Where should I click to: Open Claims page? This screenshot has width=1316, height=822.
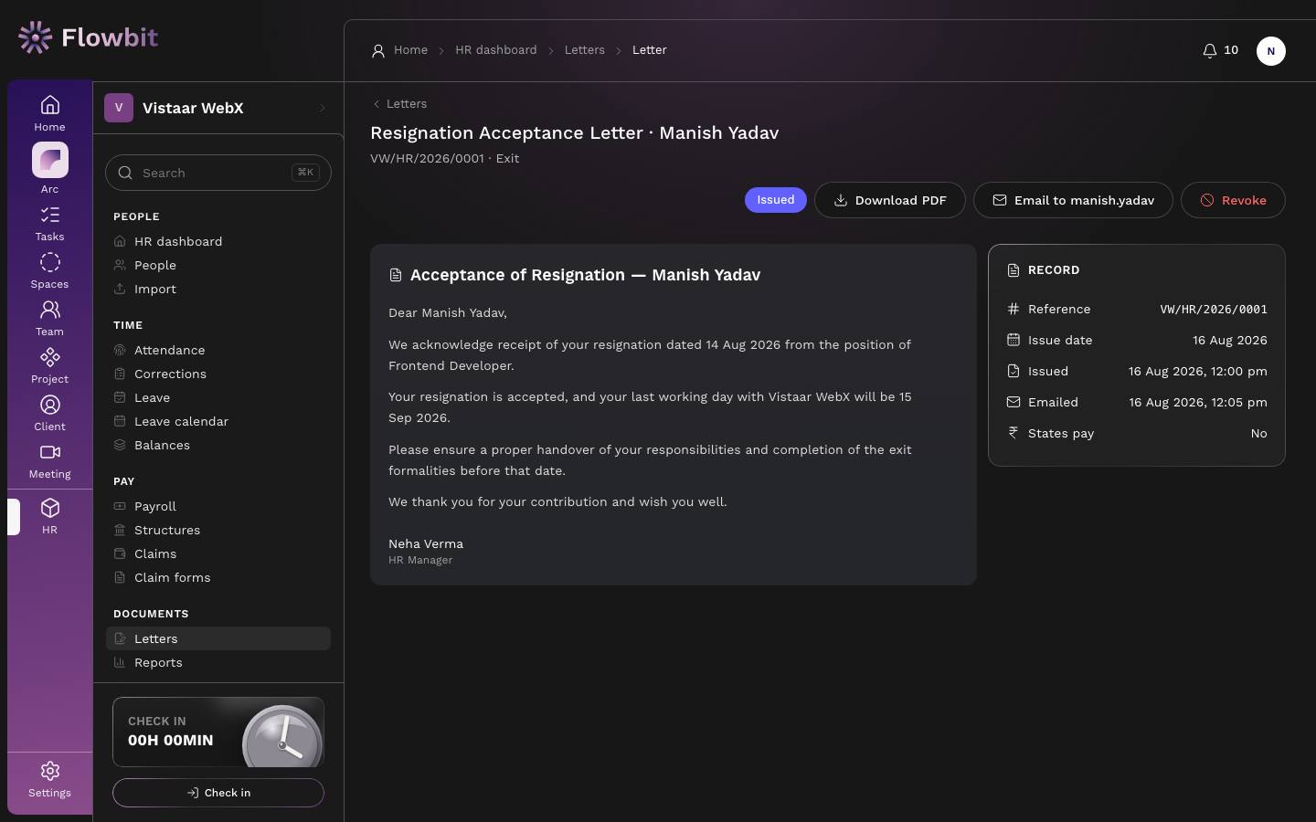tap(218, 553)
